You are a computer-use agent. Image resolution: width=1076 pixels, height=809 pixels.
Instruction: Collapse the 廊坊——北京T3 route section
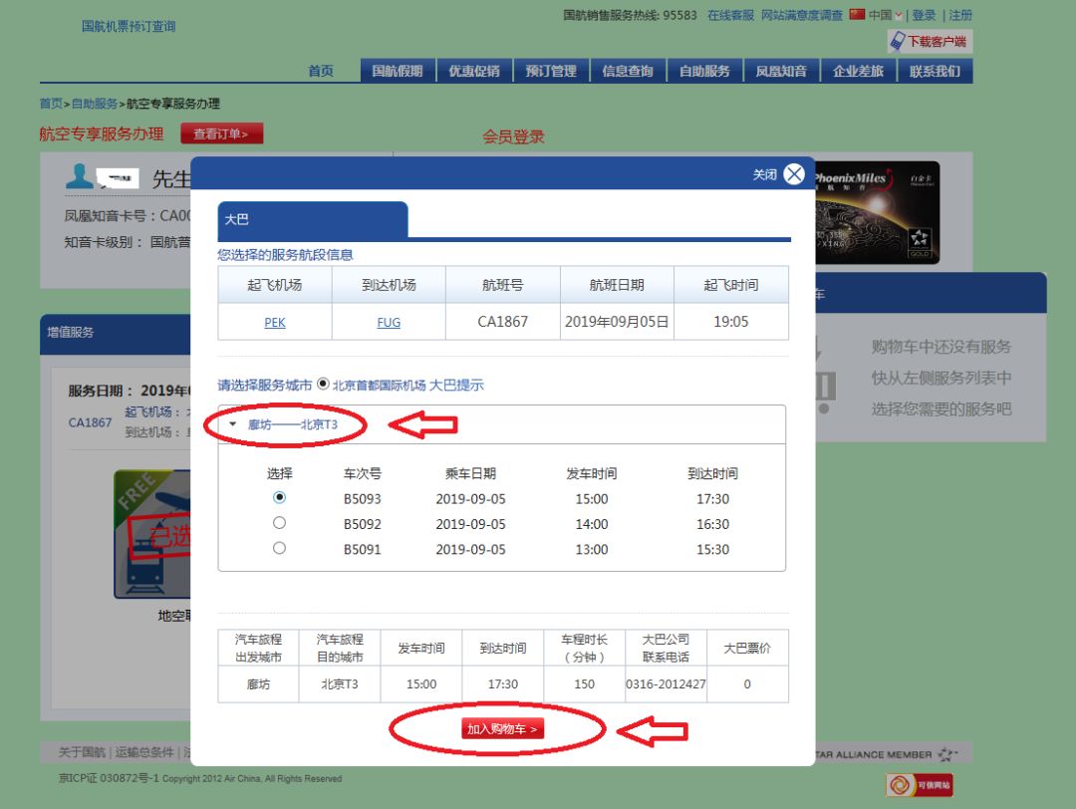pyautogui.click(x=234, y=422)
